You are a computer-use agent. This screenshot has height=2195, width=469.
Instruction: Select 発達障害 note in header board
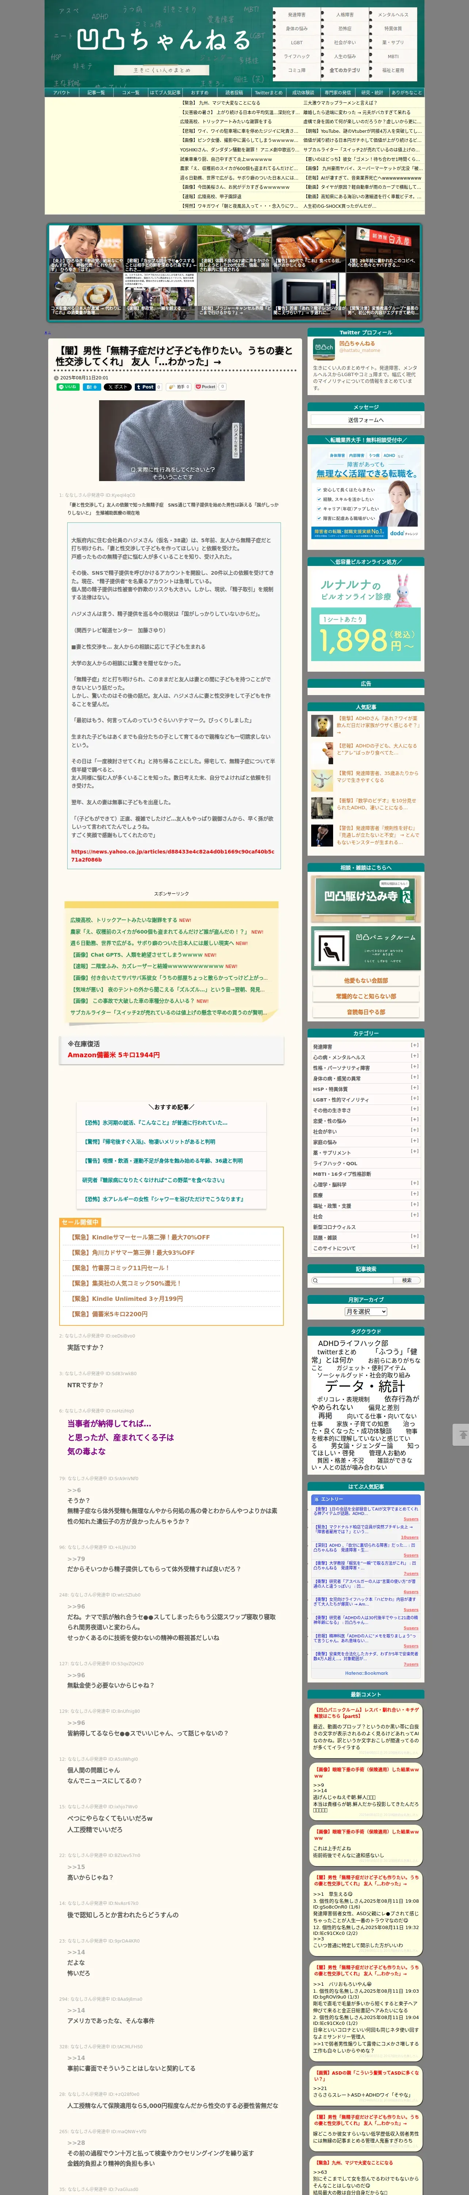[296, 15]
